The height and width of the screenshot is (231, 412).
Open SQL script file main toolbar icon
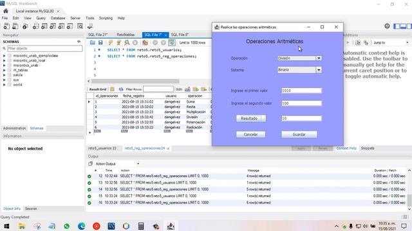click(x=15, y=26)
